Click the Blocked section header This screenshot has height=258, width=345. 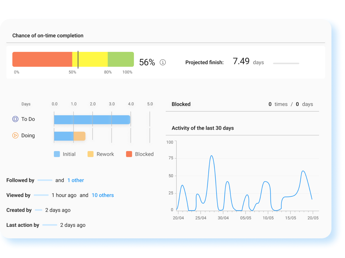tap(181, 104)
